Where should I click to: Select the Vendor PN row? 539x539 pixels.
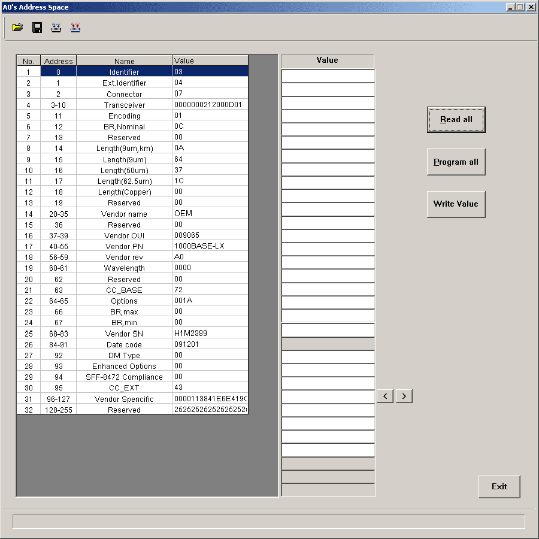coord(124,246)
